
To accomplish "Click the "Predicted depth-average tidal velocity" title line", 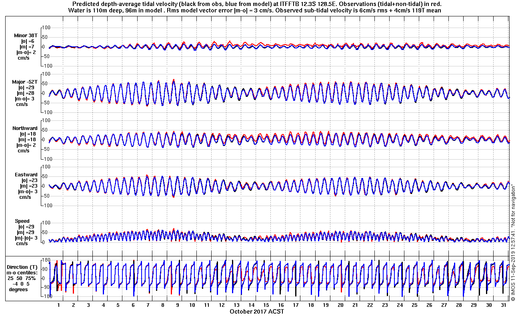I will click(x=258, y=4).
